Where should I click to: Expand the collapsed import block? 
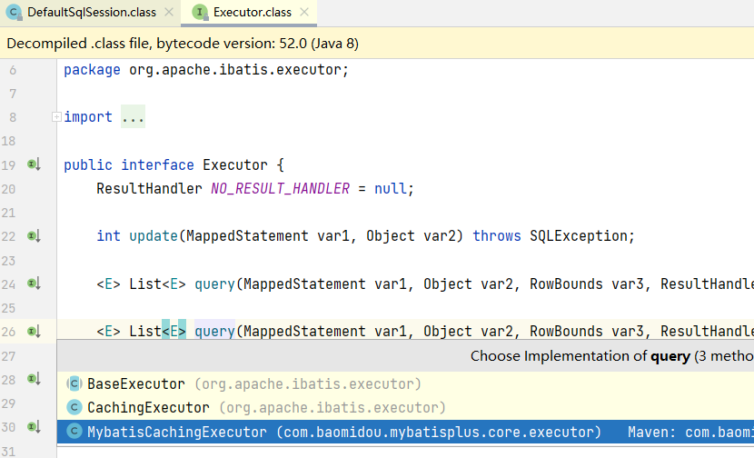56,117
